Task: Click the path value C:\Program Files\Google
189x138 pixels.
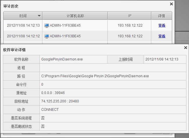Action: [x=95, y=76]
